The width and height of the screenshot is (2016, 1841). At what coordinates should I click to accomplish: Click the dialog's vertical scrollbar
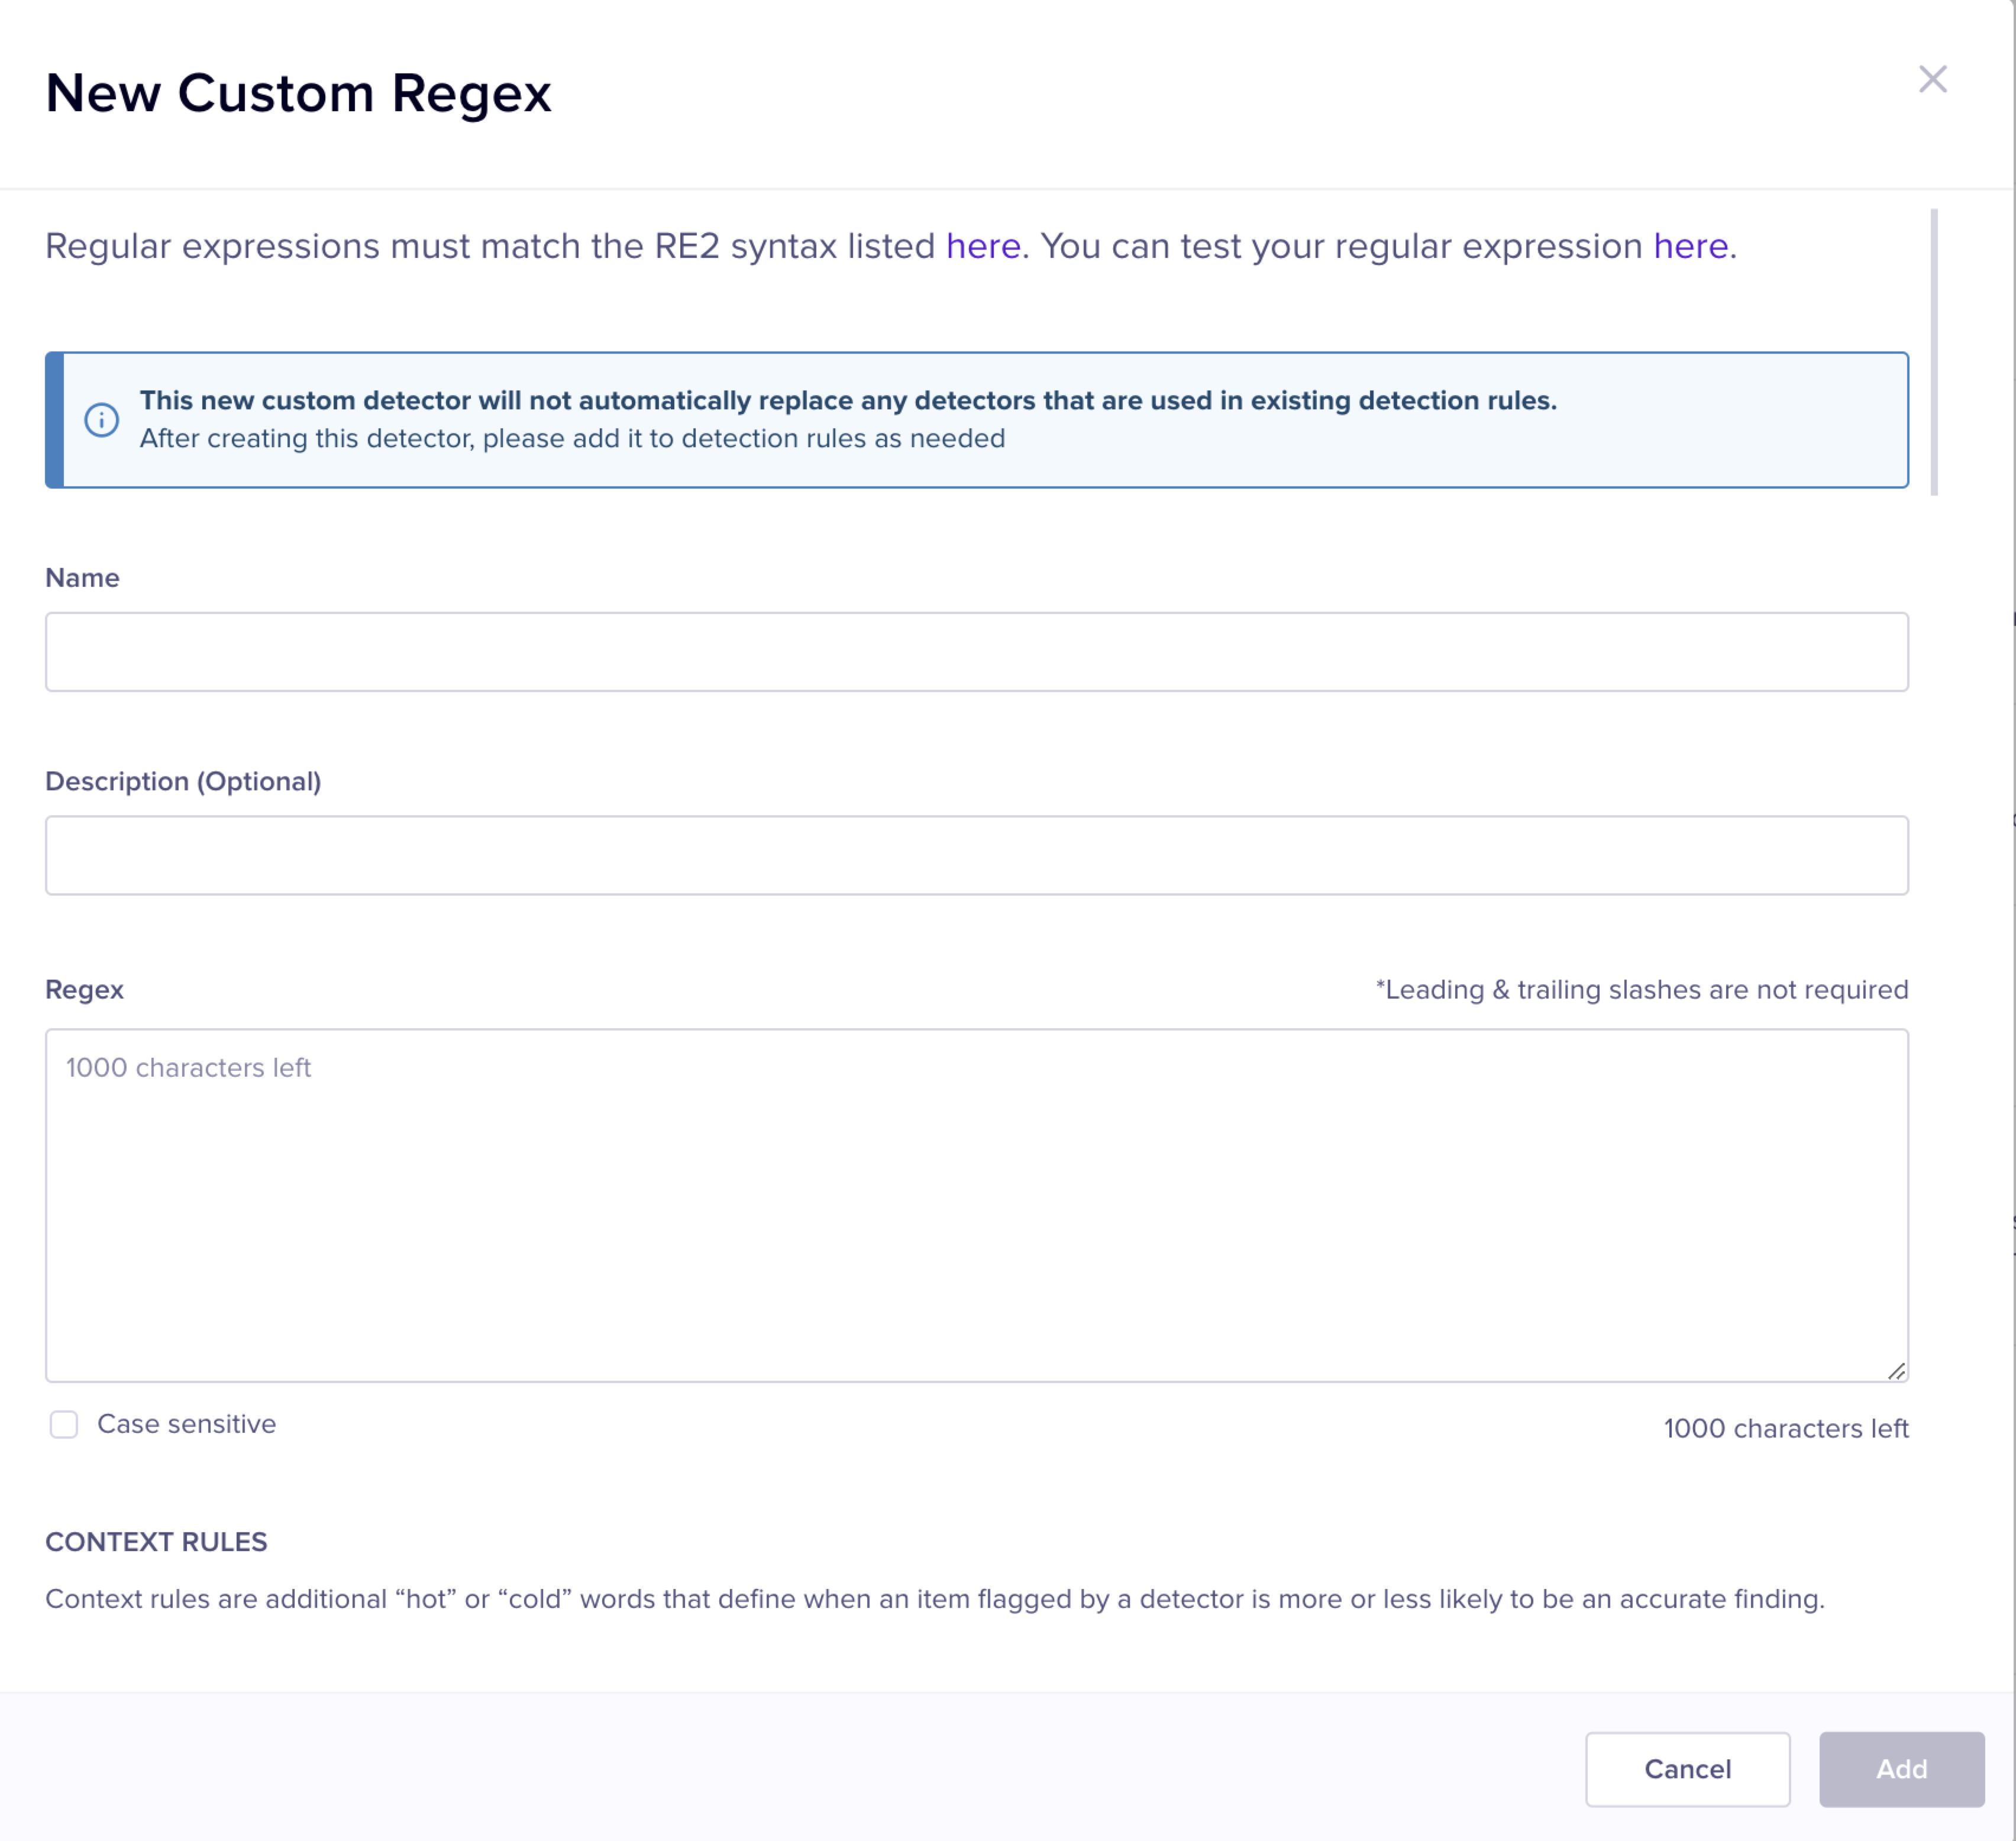point(1934,352)
